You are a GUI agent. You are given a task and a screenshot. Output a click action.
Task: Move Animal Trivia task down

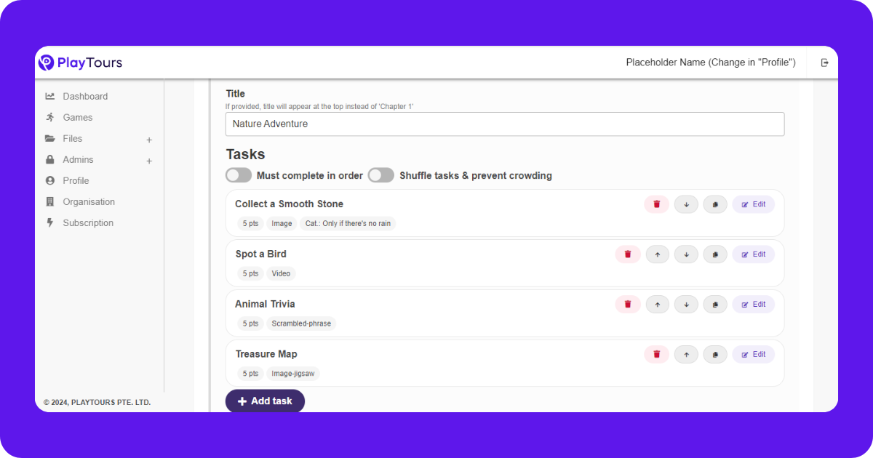(x=686, y=305)
